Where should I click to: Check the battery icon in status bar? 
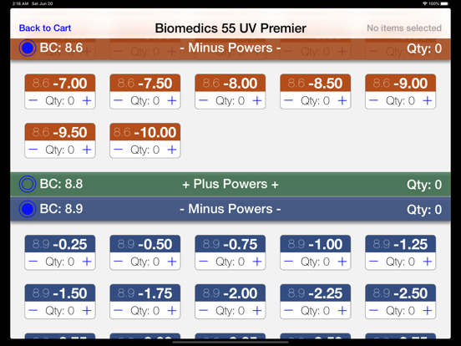point(444,3)
